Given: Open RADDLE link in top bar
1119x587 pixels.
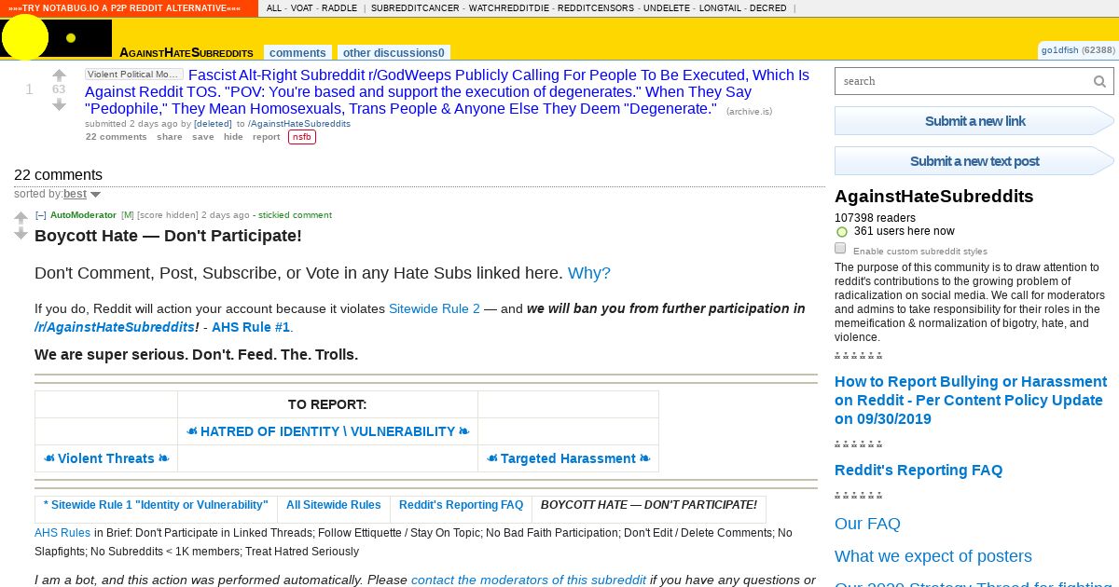Looking at the screenshot, I should 339,8.
